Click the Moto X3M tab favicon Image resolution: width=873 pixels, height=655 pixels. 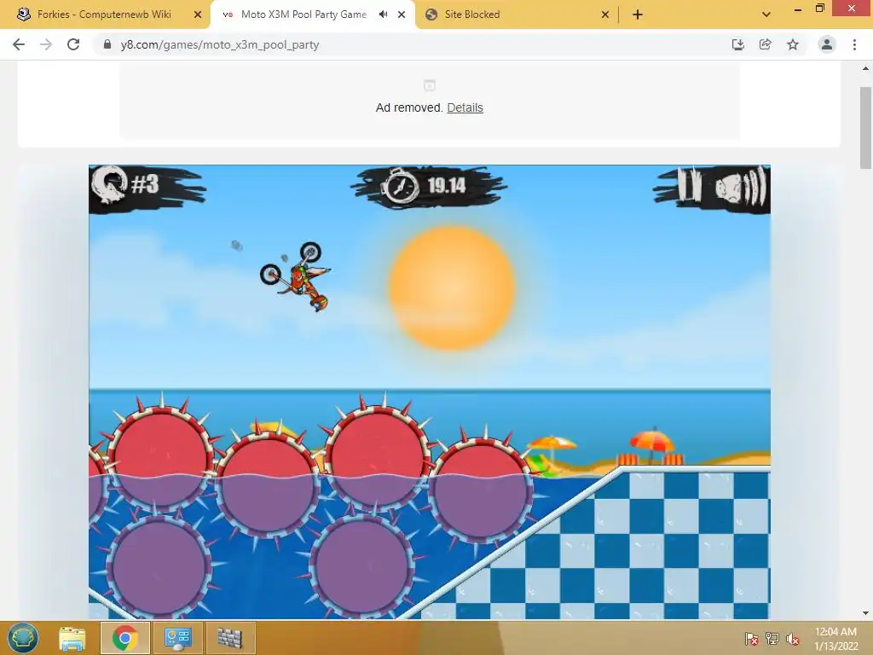point(227,14)
